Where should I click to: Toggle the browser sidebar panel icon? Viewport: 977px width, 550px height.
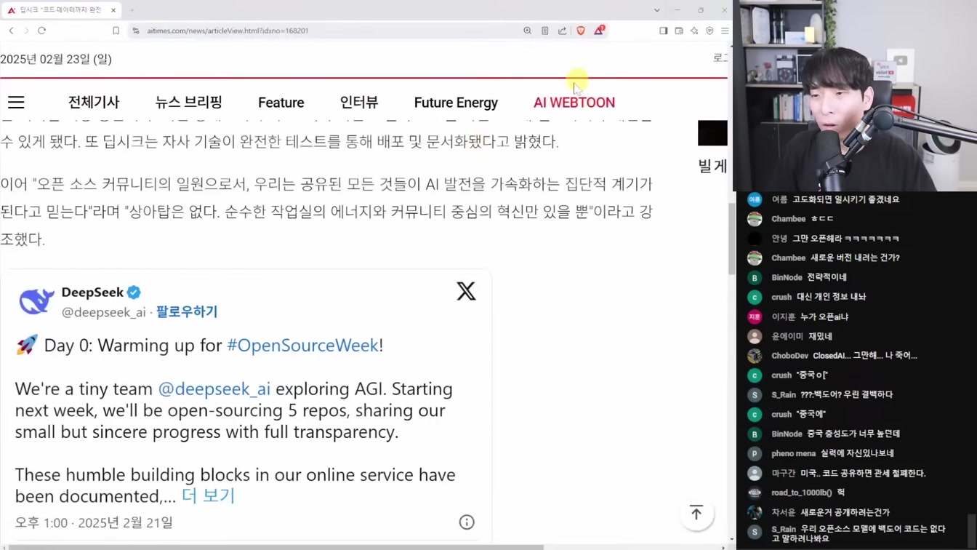[663, 31]
